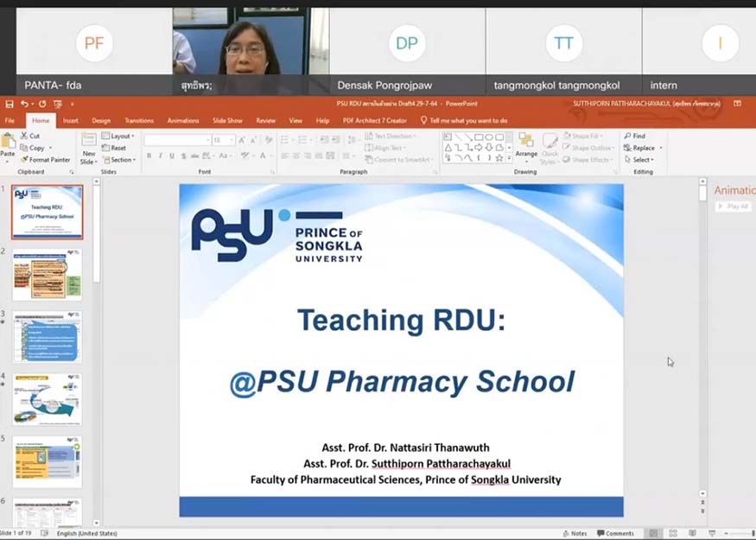The width and height of the screenshot is (756, 540).
Task: Open the Review tab
Action: pos(265,121)
